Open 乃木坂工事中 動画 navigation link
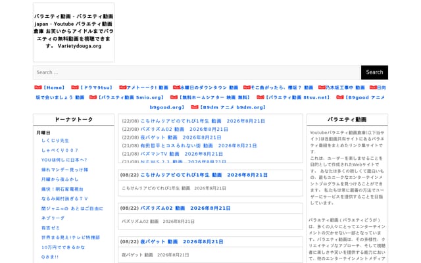Image resolution: width=421 pixels, height=263 pixels. [345, 87]
